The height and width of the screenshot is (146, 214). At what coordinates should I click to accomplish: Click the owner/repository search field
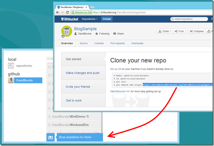coord(189,19)
